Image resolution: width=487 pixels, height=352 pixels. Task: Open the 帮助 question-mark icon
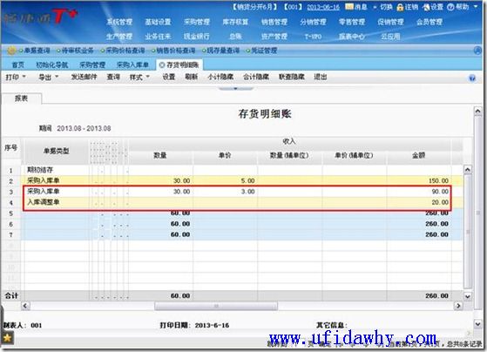point(450,7)
